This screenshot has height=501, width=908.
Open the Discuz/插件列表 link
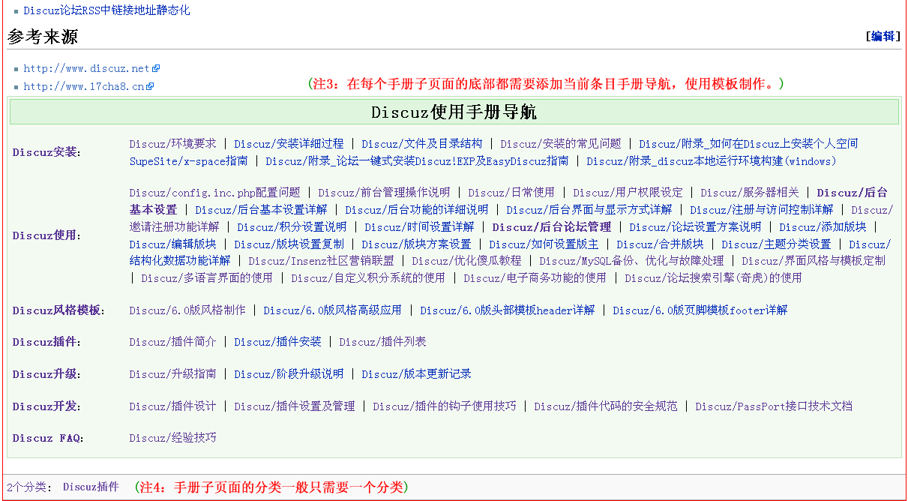point(382,342)
